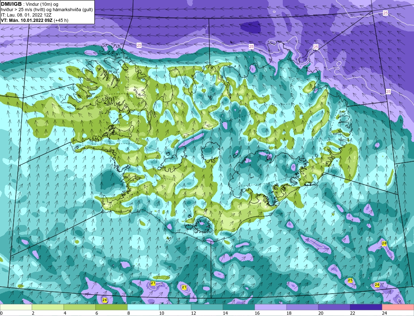Click the 'VT: Mán. 10.01.2022 09Z' valid time
The height and width of the screenshot is (316, 414).
26,20
